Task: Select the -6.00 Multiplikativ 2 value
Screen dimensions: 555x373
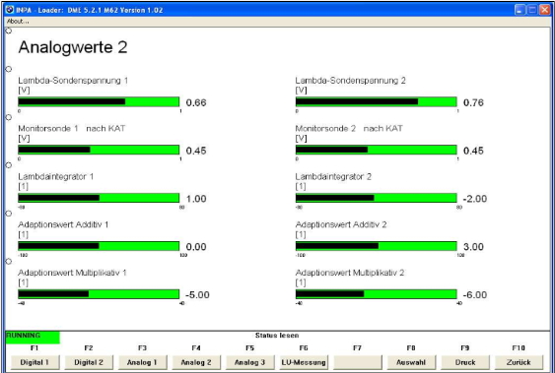Action: tap(475, 295)
